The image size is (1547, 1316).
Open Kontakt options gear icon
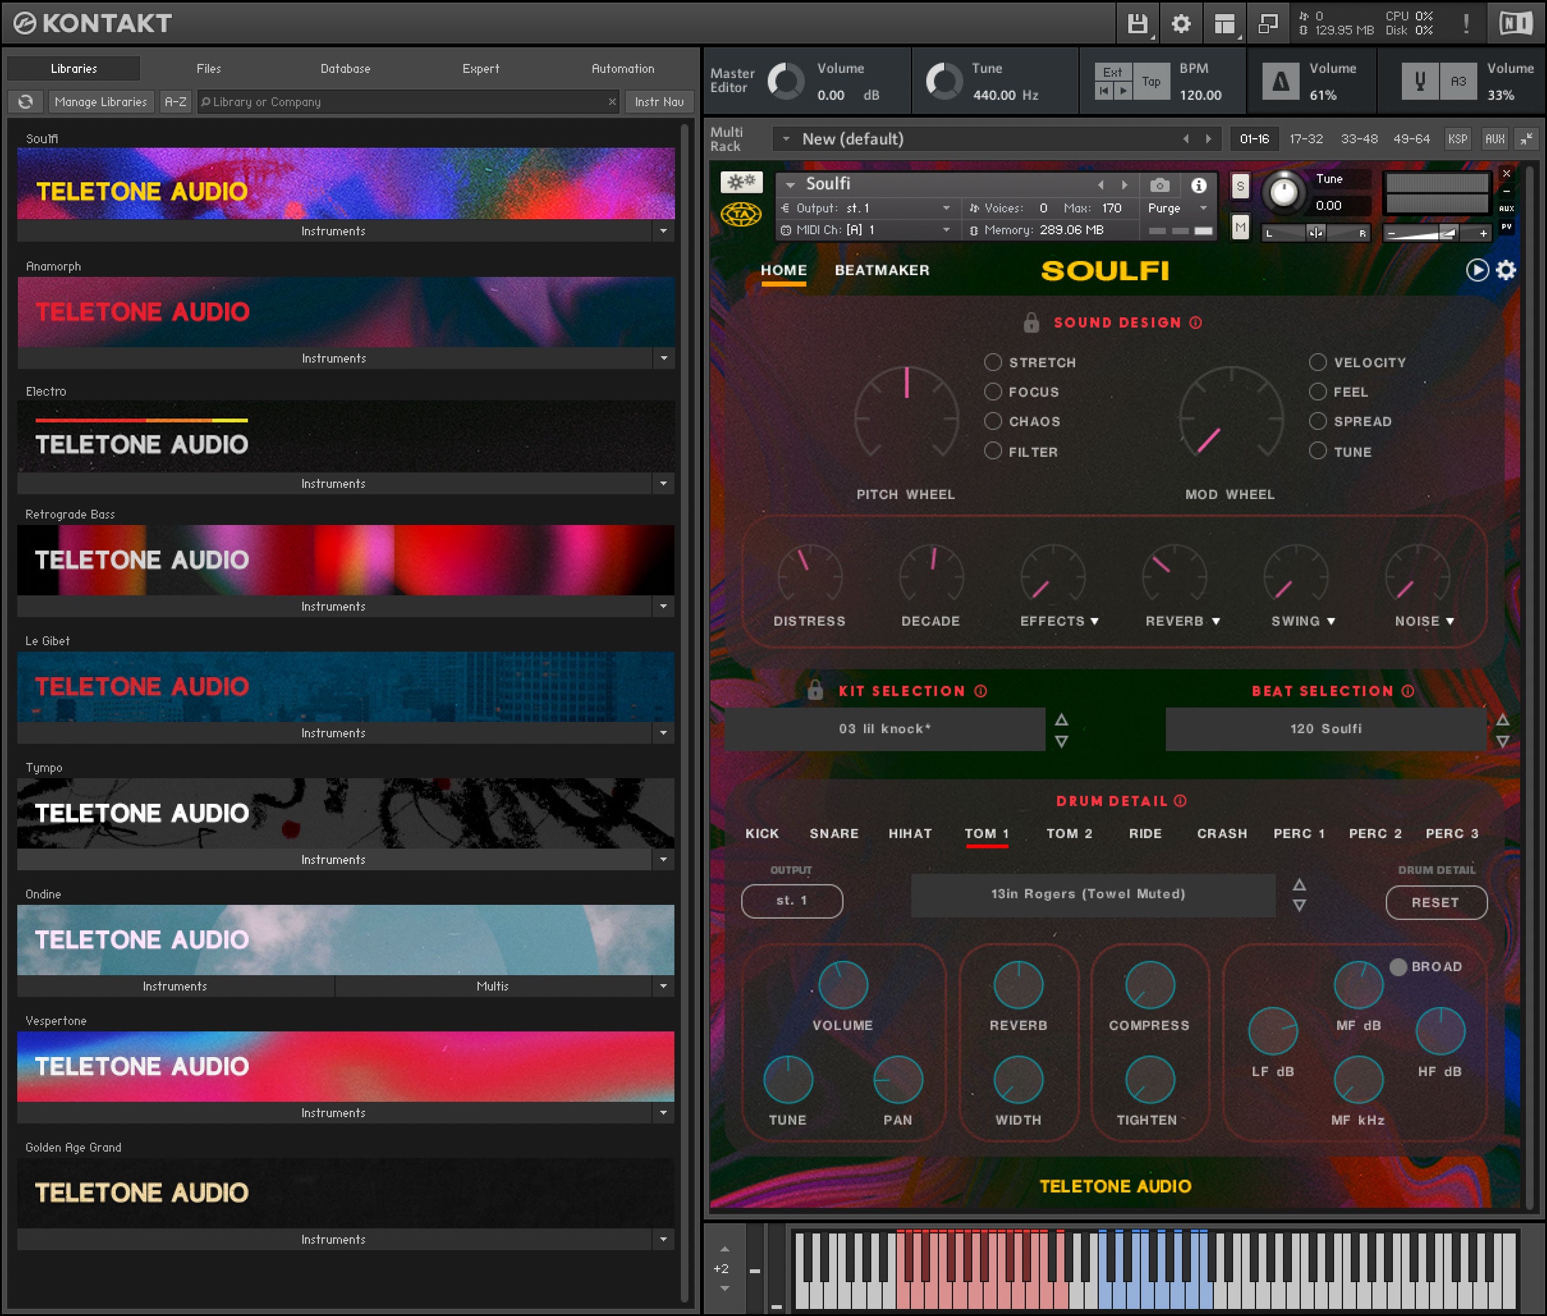[1181, 24]
